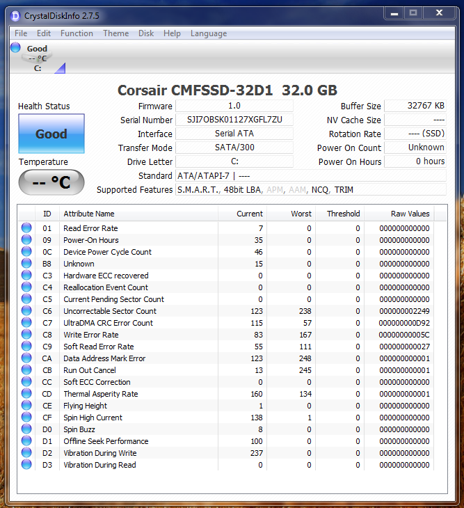Click status orb for Thermal Asperity Rate
The height and width of the screenshot is (508, 464).
(26, 393)
